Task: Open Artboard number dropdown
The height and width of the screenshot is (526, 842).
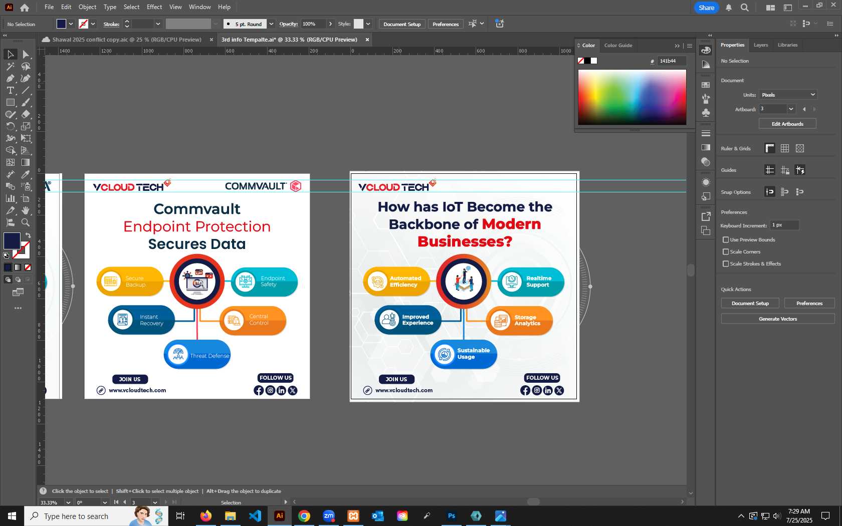Action: pyautogui.click(x=791, y=109)
